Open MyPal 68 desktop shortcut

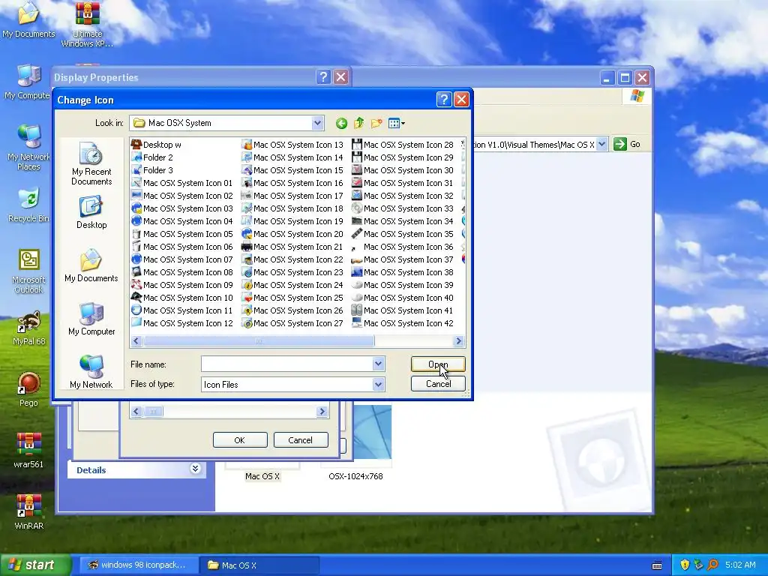(x=29, y=328)
